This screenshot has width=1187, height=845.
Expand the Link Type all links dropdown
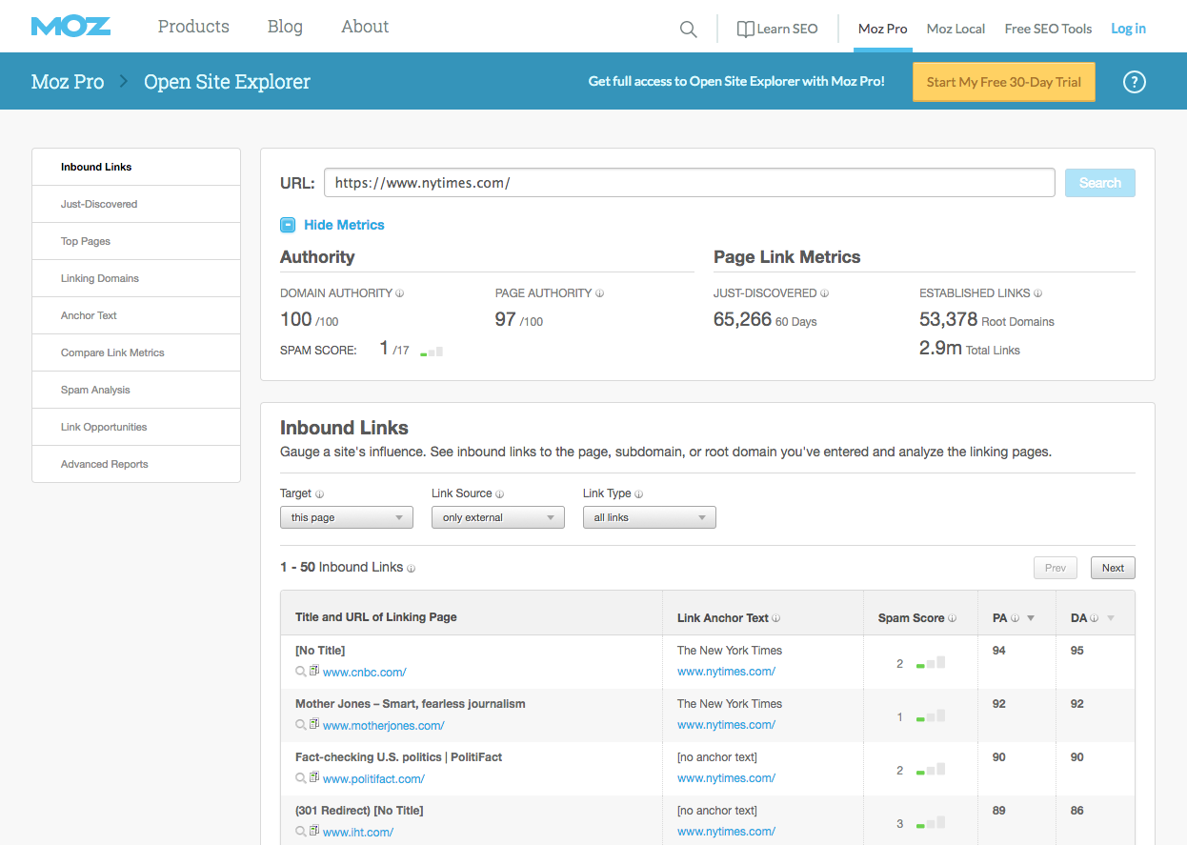[x=649, y=517]
